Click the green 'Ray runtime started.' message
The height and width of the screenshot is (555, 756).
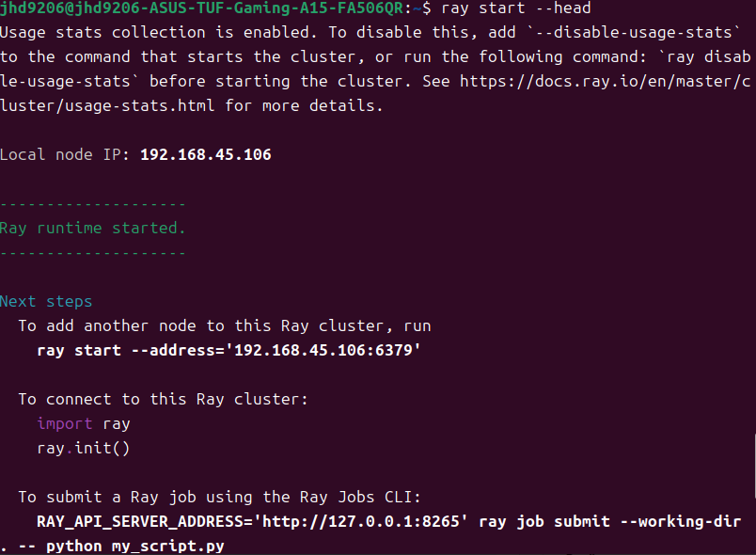point(92,228)
